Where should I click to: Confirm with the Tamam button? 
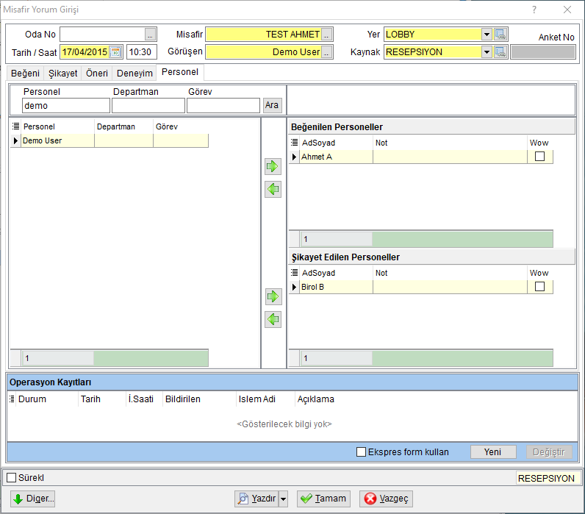323,499
